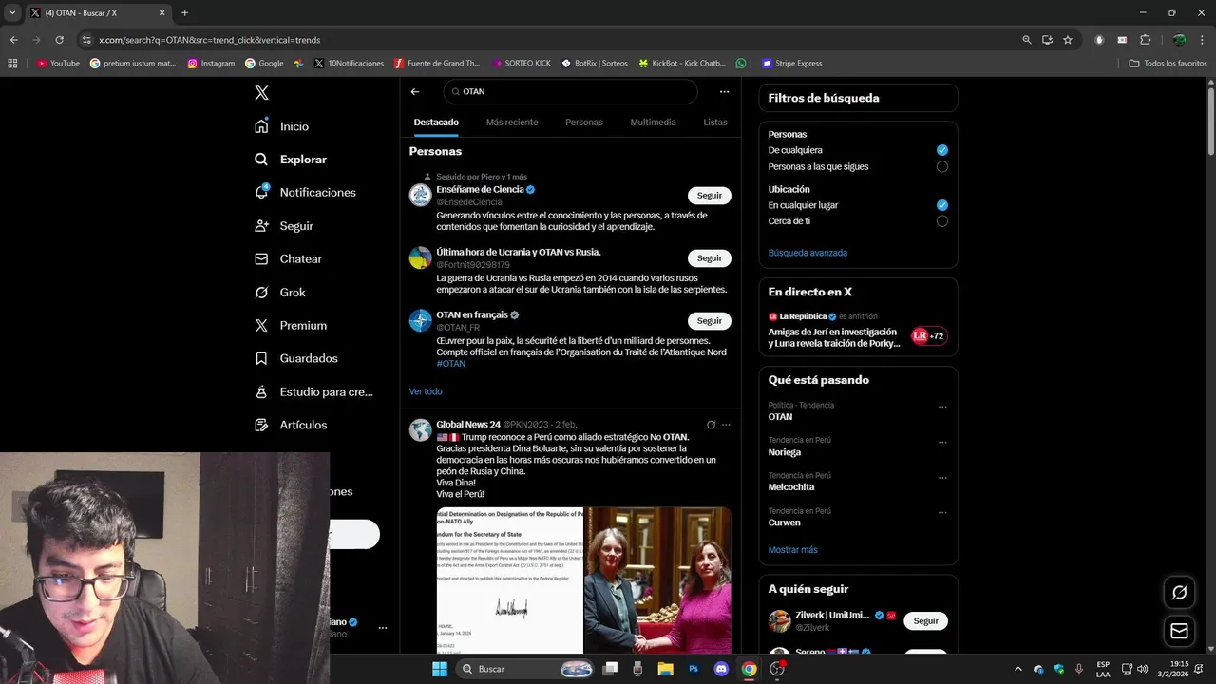Switch to the Más reciente tab
1216x684 pixels.
(512, 123)
